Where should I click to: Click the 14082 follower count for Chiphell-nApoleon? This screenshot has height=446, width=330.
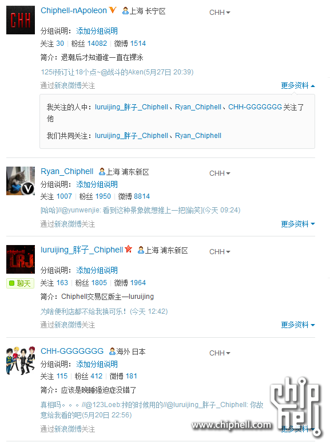coord(97,44)
